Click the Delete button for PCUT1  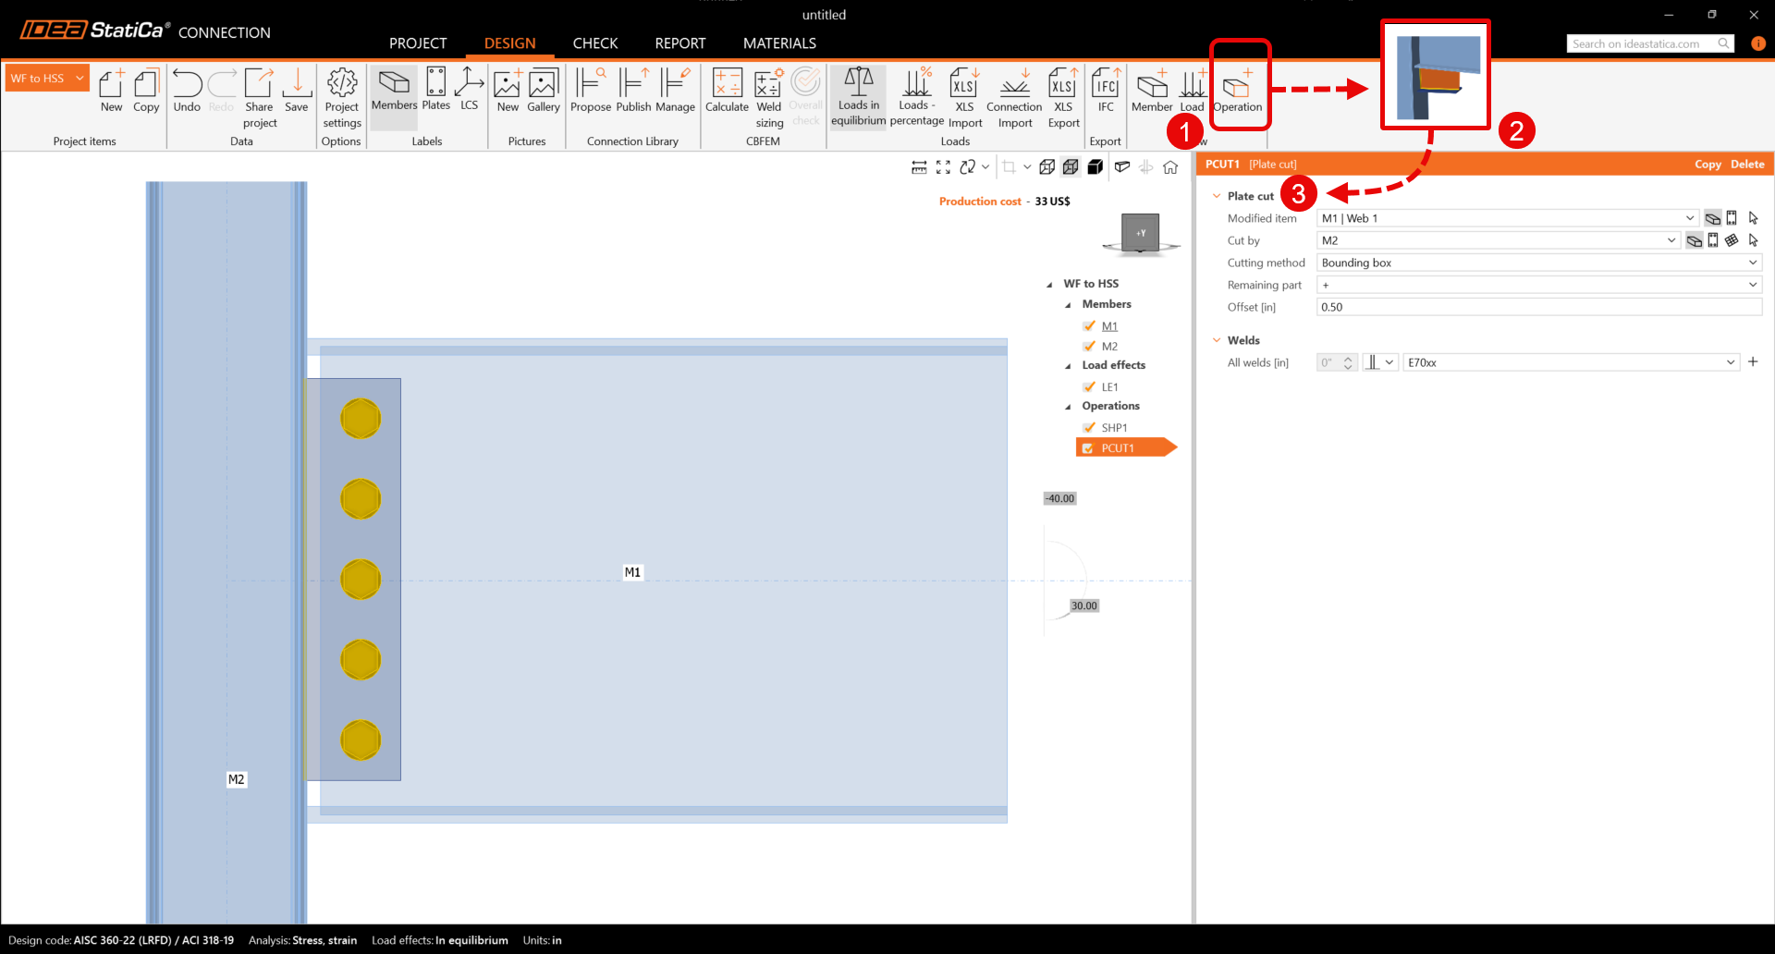click(1746, 165)
